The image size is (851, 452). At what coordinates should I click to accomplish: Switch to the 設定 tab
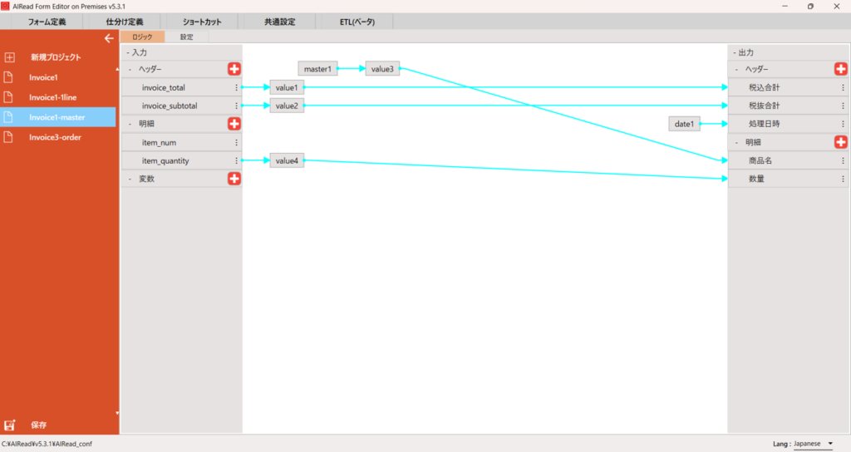coord(186,37)
